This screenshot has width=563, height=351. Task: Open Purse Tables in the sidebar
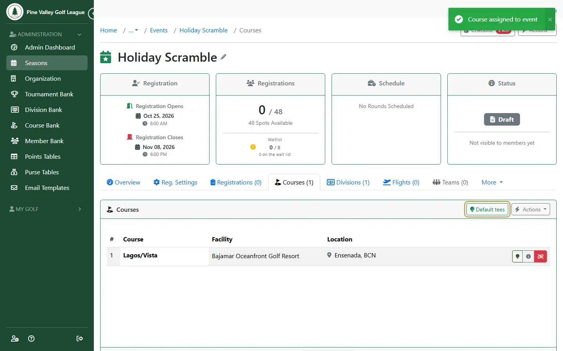[47, 172]
